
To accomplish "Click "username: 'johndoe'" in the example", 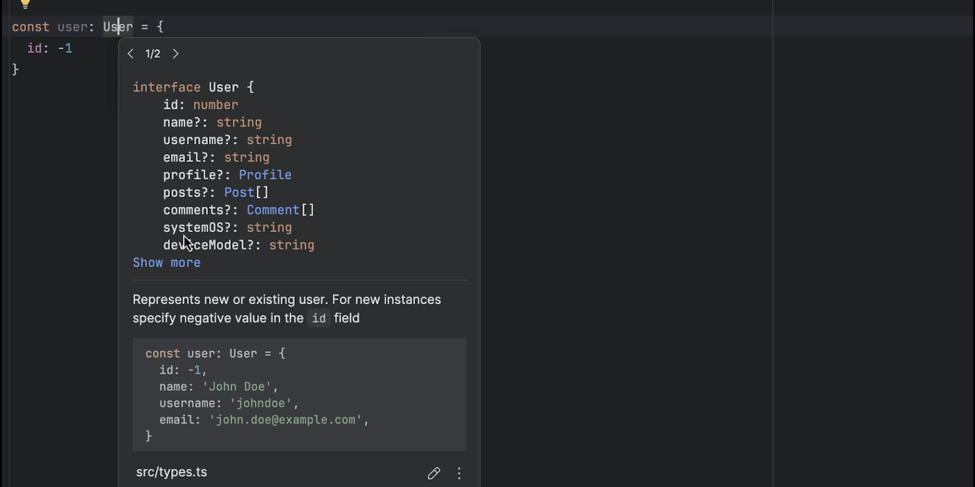I will click(x=229, y=403).
